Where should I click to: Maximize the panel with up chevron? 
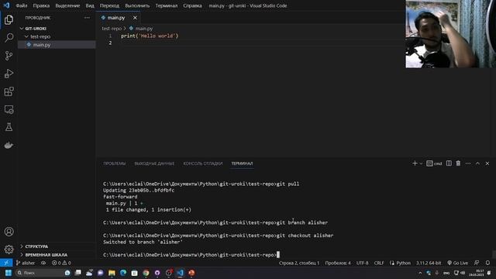tap(477, 164)
